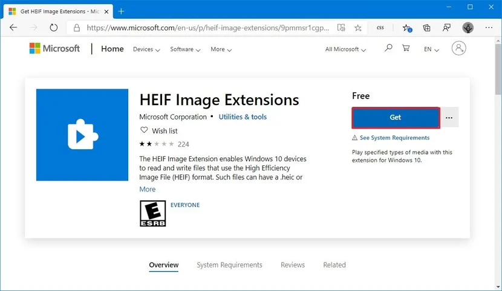Viewport: 502px width, 291px height.
Task: Open the shopping cart icon
Action: click(406, 48)
